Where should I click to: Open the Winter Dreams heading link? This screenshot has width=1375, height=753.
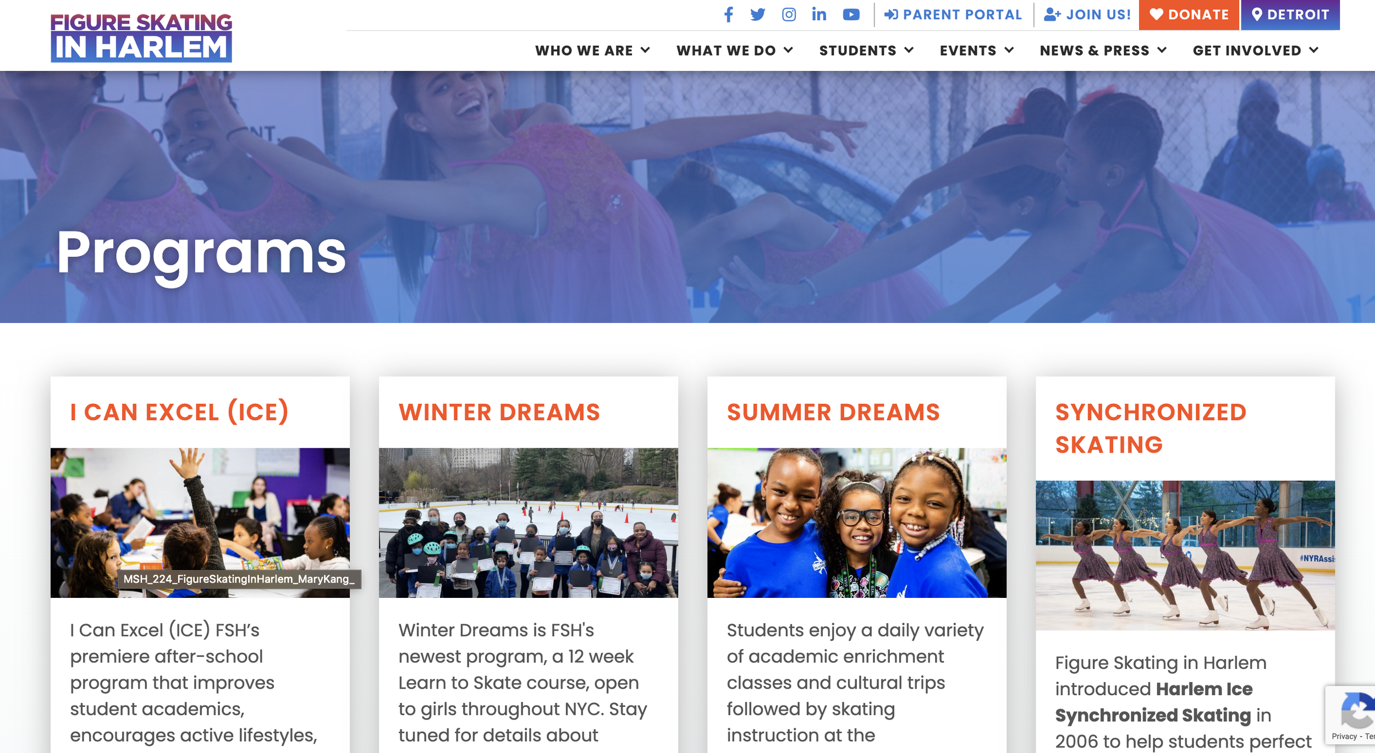tap(499, 413)
